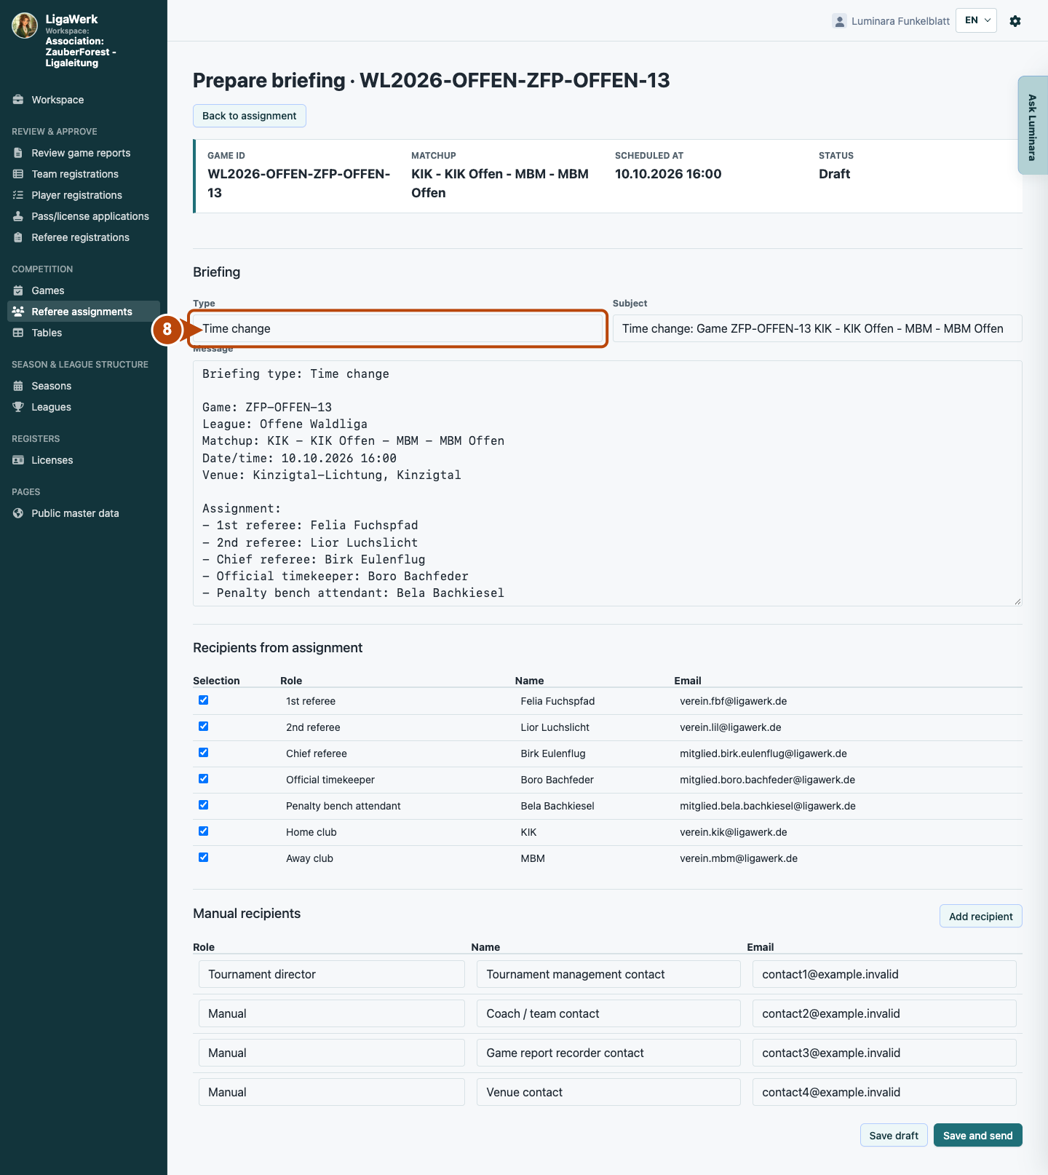Click the Seasons calendar icon
Image resolution: width=1048 pixels, height=1175 pixels.
pyautogui.click(x=18, y=386)
